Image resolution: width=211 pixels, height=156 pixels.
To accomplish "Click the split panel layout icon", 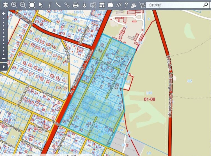I will pyautogui.click(x=102, y=5).
